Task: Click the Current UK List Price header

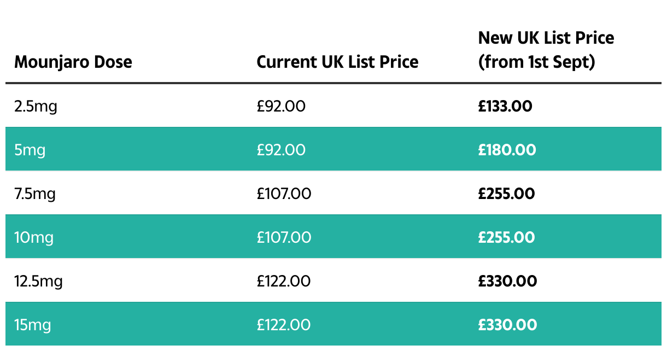Action: pos(337,62)
